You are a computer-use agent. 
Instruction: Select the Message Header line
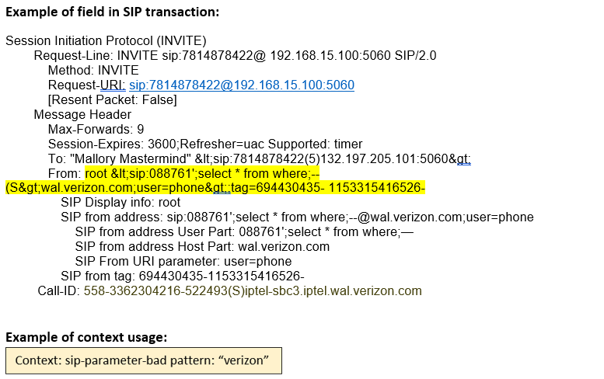pyautogui.click(x=82, y=114)
